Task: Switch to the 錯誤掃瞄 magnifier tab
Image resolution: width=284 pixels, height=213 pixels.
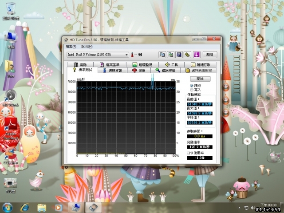Action: click(x=166, y=70)
